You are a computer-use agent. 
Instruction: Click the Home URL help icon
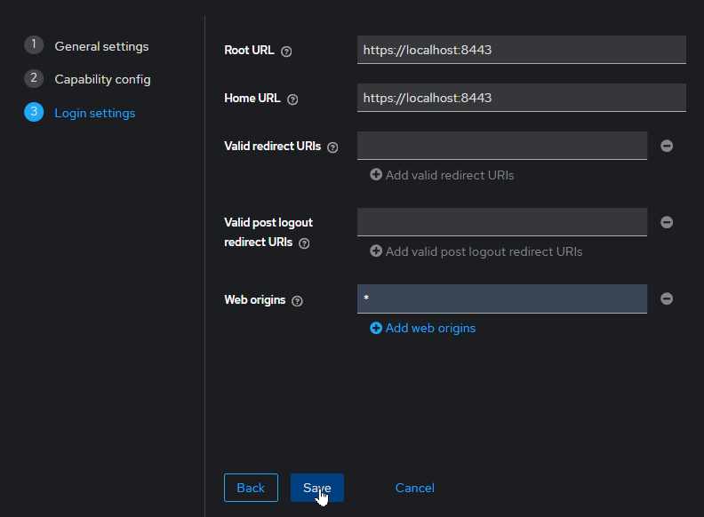(292, 99)
